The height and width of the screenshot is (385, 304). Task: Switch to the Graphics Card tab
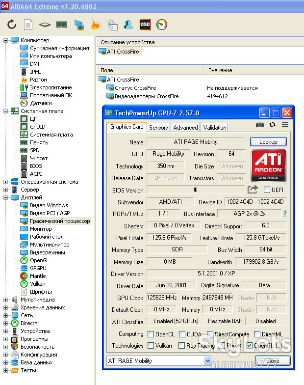point(127,127)
